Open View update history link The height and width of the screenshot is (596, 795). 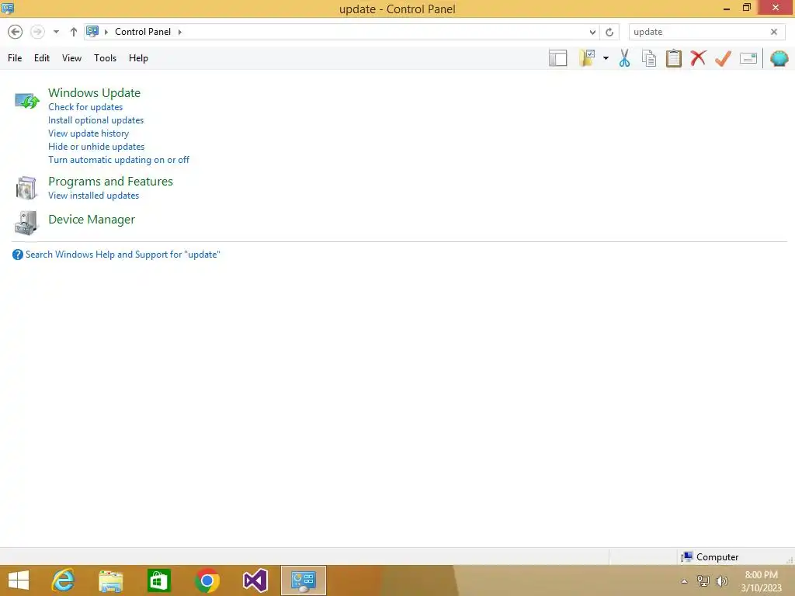point(89,133)
